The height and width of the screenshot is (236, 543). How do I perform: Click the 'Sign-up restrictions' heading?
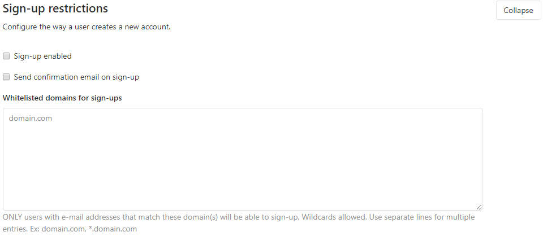(x=55, y=8)
